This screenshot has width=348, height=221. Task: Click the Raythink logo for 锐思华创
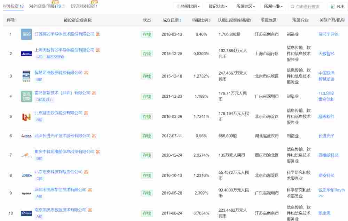click(x=26, y=193)
